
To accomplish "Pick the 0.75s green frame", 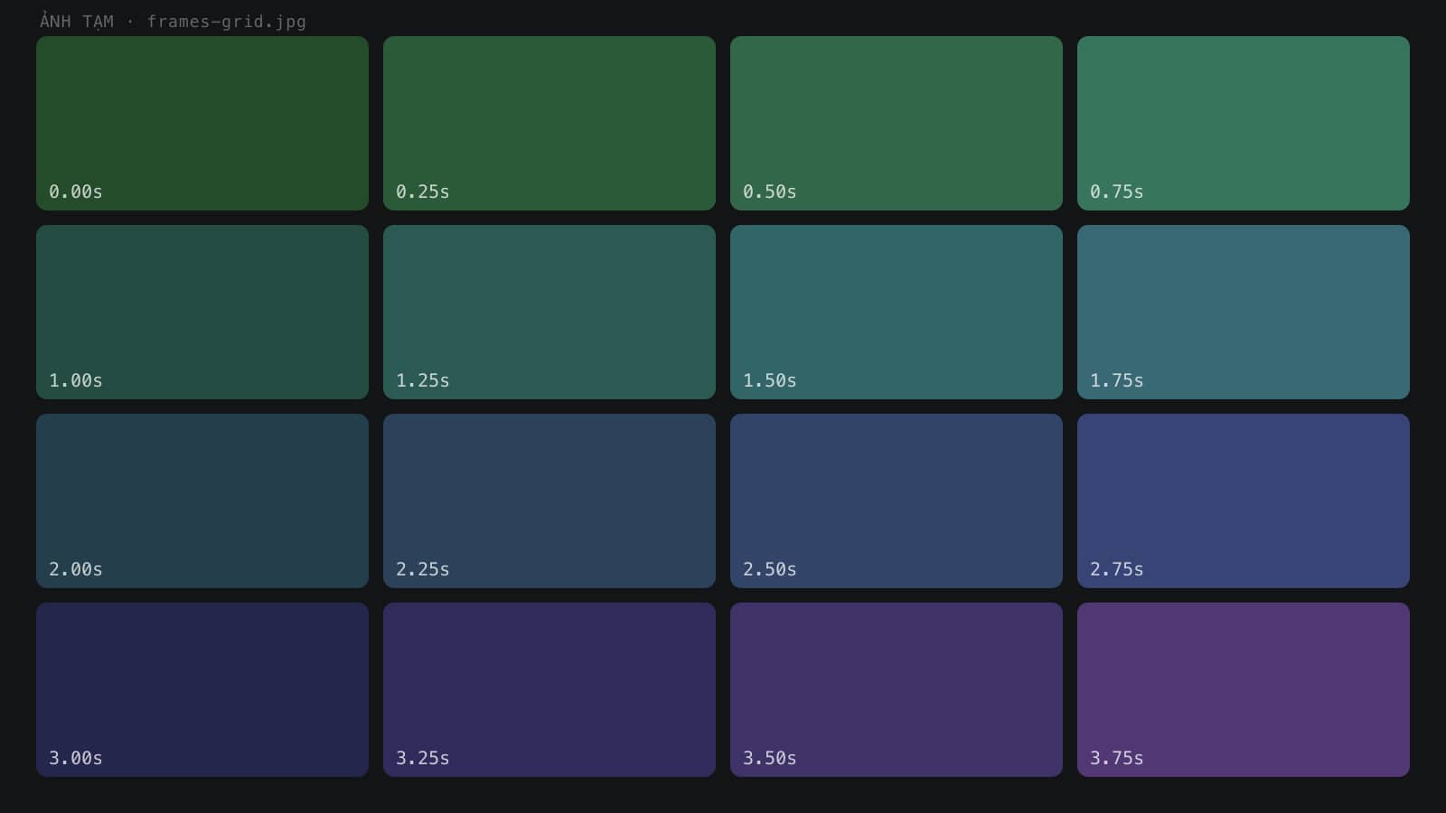I will click(1244, 123).
